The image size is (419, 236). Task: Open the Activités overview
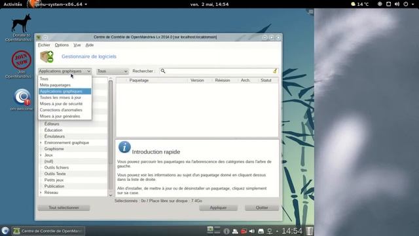coord(13,5)
